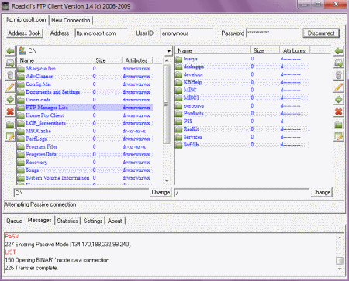Click the local list scroll down arrow

[167, 180]
